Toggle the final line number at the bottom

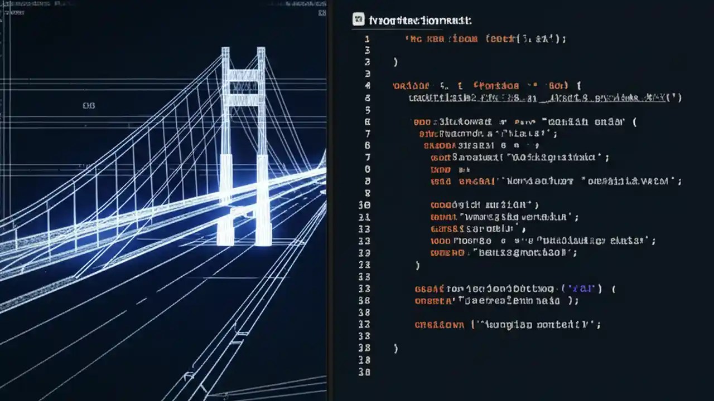pos(365,372)
